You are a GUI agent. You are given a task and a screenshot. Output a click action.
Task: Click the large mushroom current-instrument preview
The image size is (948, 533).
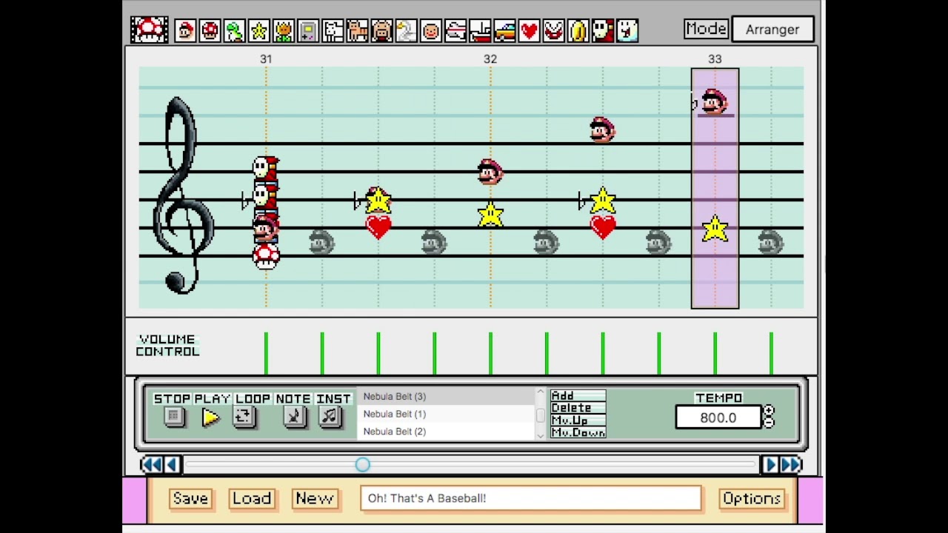coord(150,30)
